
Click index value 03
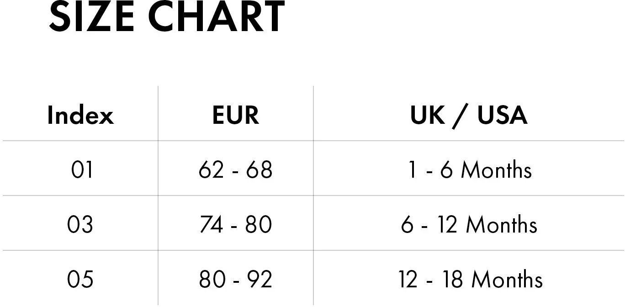click(x=80, y=225)
